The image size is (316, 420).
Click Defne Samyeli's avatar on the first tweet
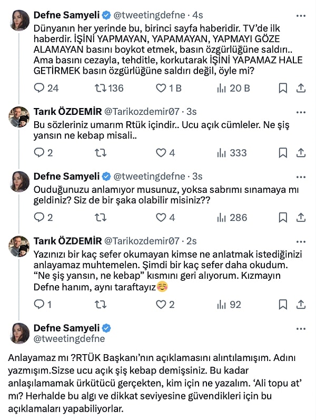pos(19,19)
